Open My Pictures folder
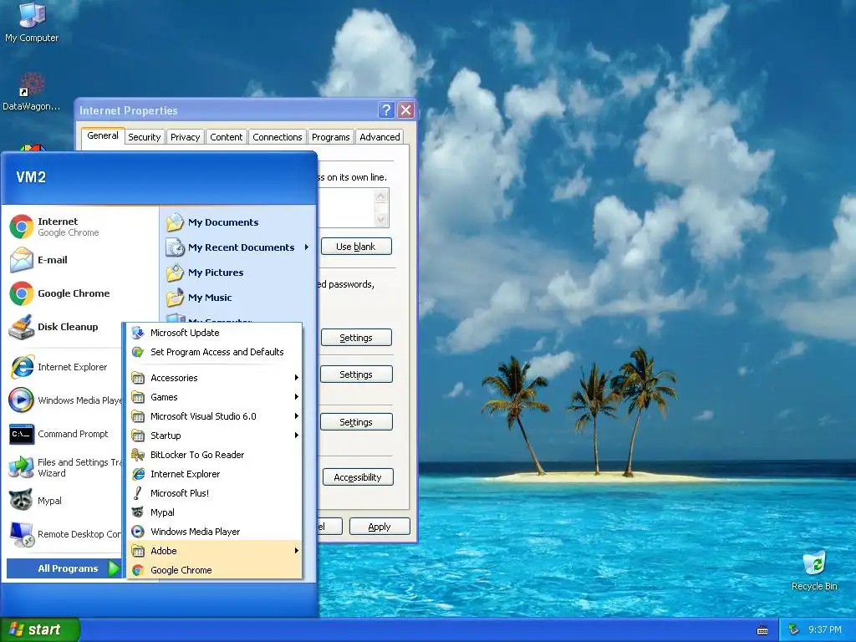 tap(206, 273)
